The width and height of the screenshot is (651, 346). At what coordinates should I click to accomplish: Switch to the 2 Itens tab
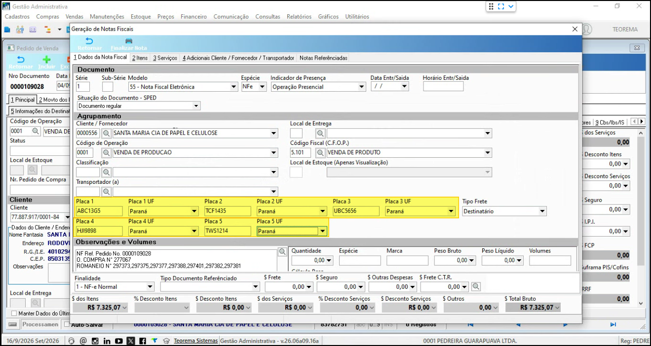[x=140, y=58]
